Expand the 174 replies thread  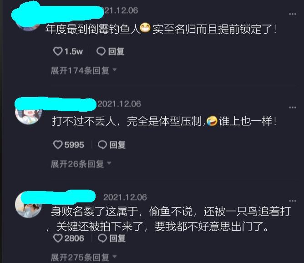(x=84, y=71)
